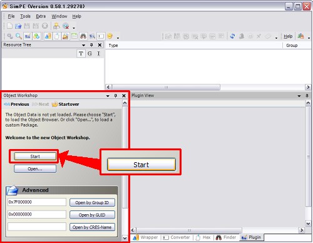
Task: Switch to the Hex tab
Action: coord(203,237)
